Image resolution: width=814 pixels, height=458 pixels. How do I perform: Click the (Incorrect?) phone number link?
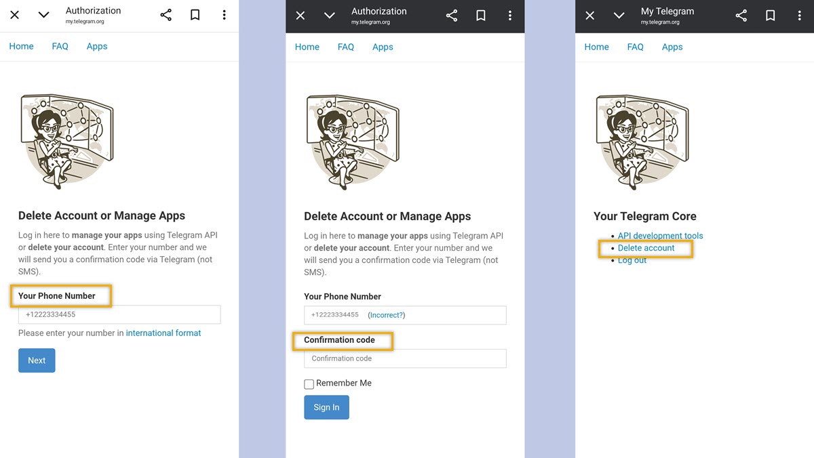click(387, 314)
